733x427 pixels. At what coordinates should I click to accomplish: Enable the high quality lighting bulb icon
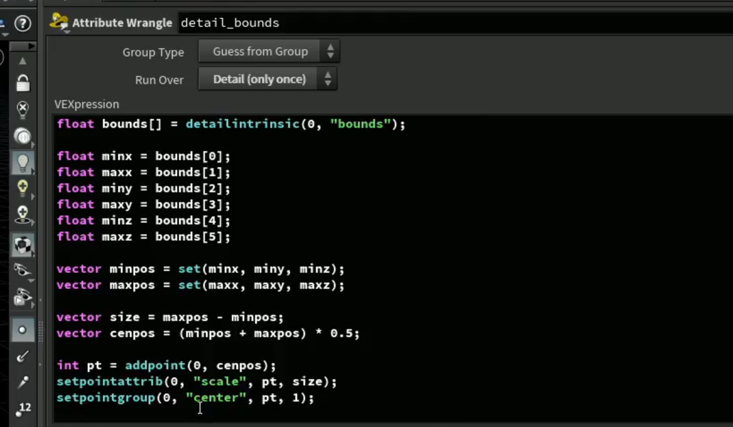(x=23, y=188)
